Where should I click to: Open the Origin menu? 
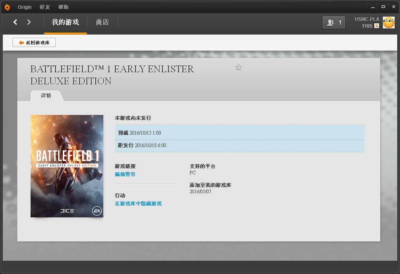[x=25, y=7]
